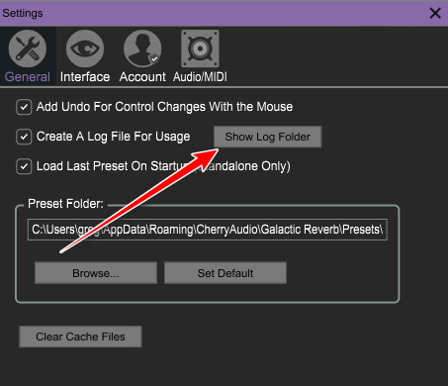Click Show Log Folder button
This screenshot has width=448, height=386.
[x=267, y=137]
